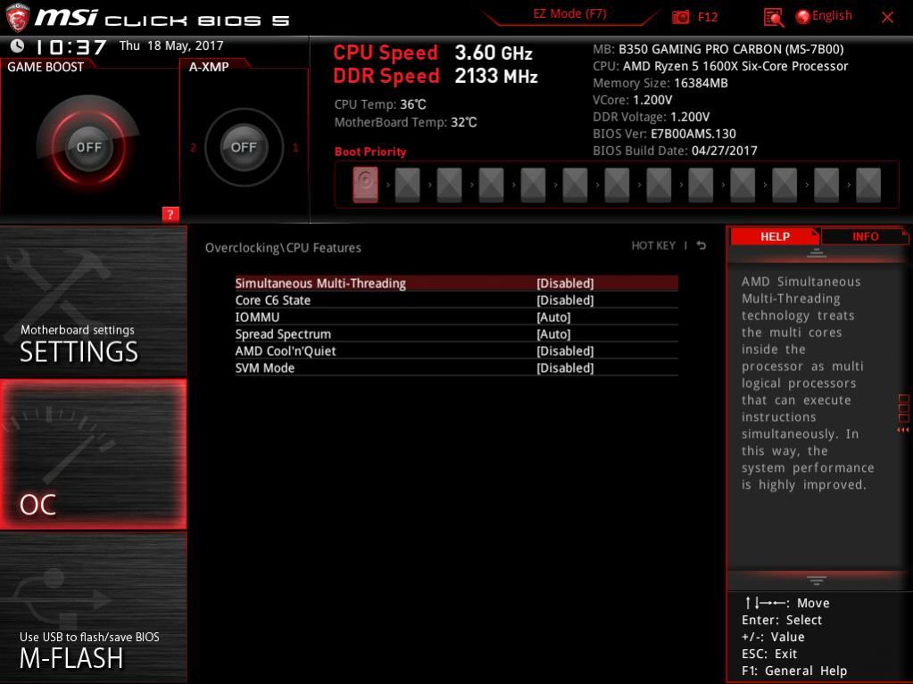Click the CPU Speed 3.60 GHz readout
This screenshot has width=913, height=684.
[x=433, y=53]
